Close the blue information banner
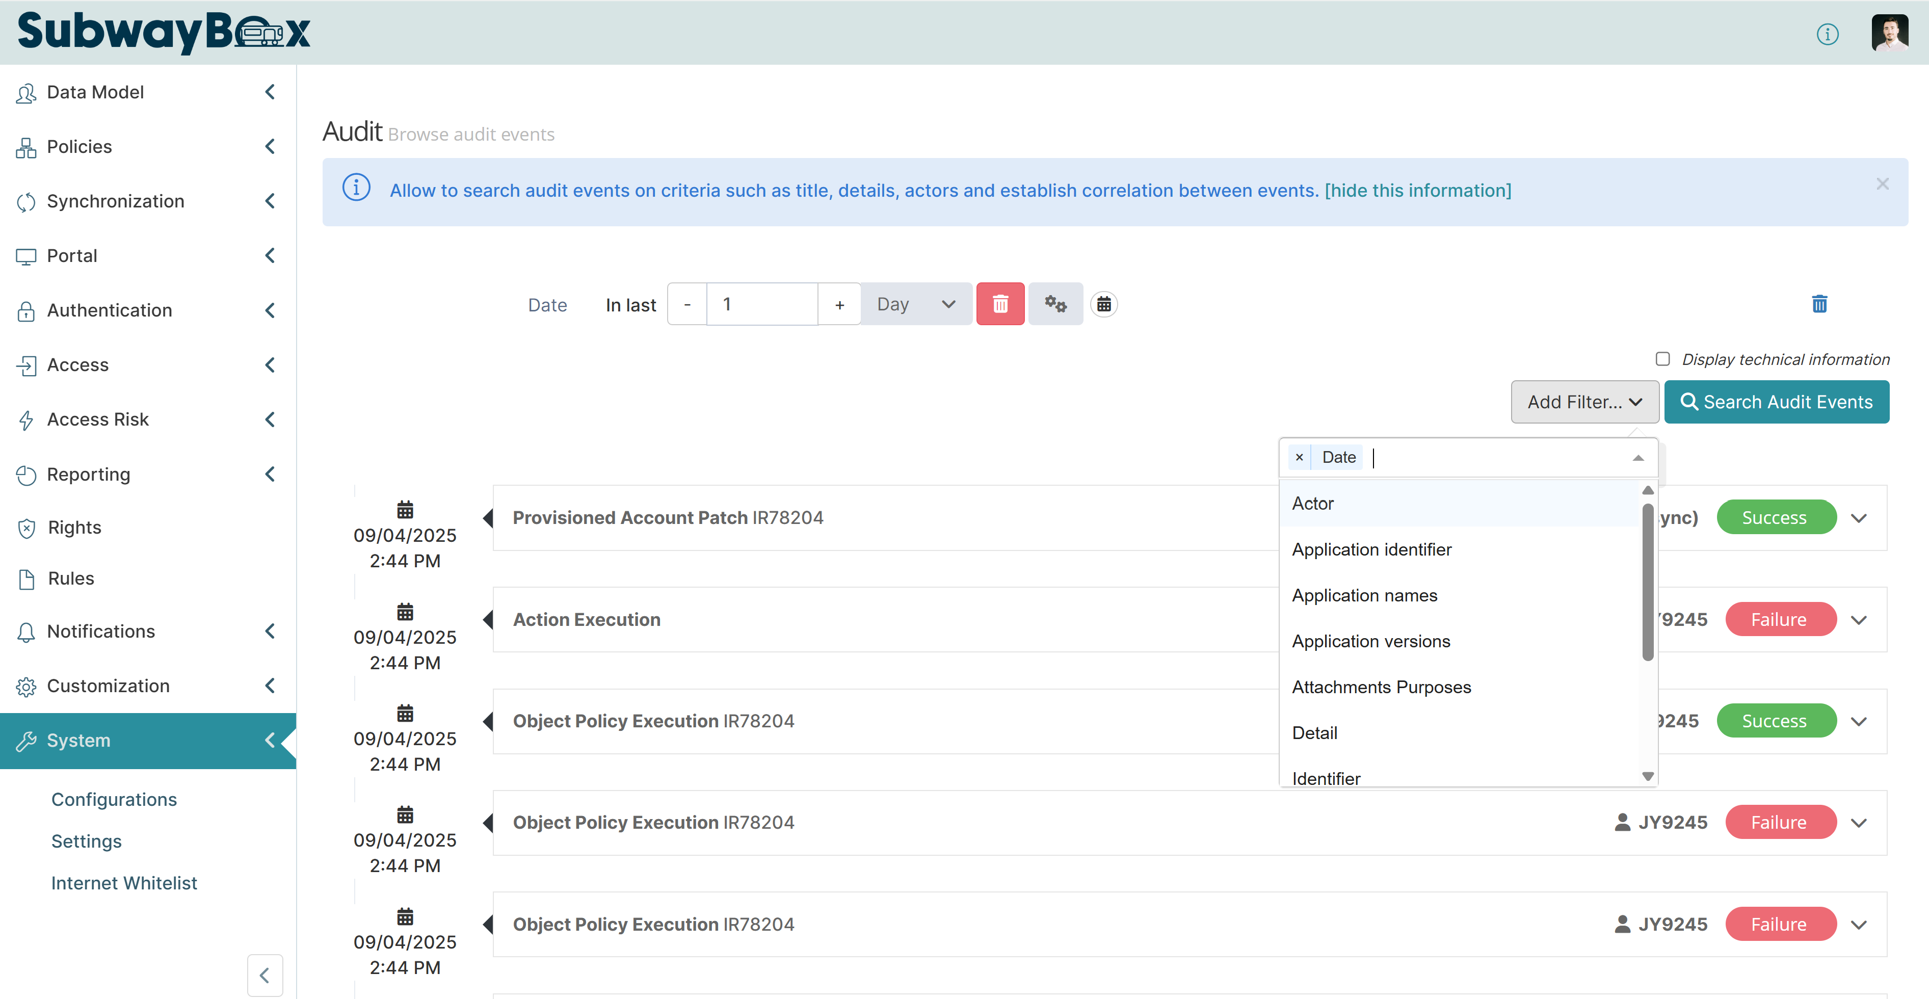1929x999 pixels. coord(1882,184)
